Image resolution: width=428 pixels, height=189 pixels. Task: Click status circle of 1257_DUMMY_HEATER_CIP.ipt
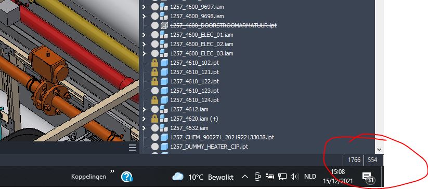pos(155,147)
